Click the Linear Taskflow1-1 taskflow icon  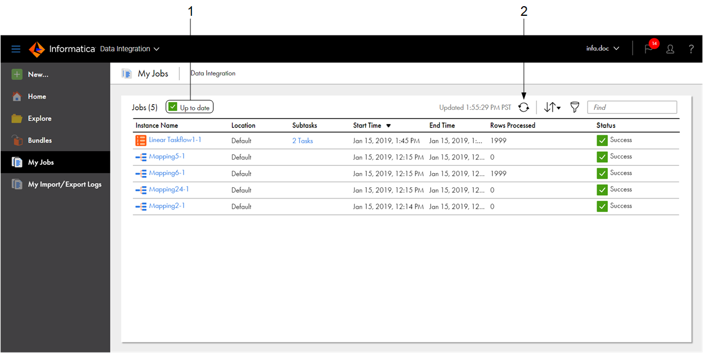pos(141,140)
